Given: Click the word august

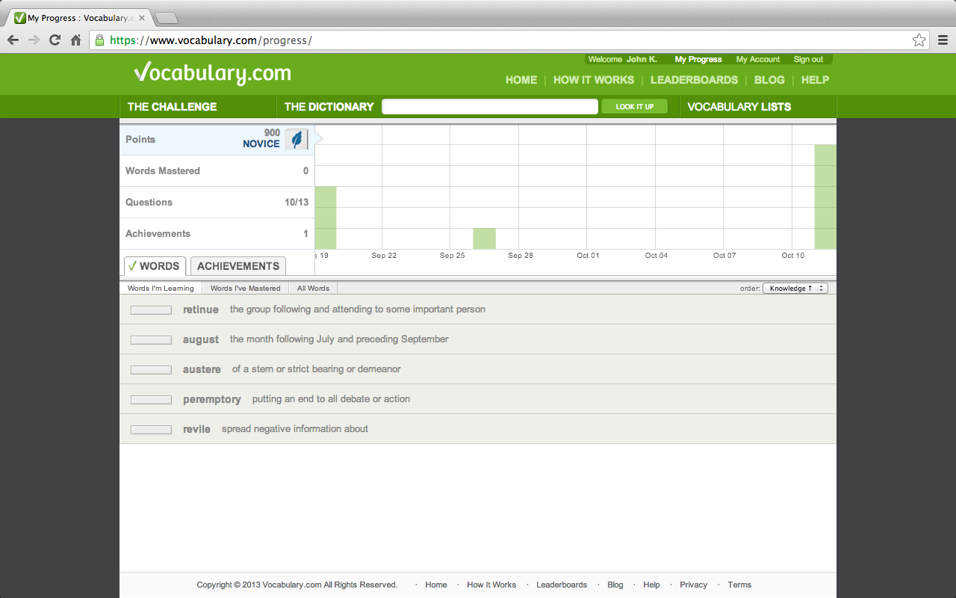Looking at the screenshot, I should [201, 339].
